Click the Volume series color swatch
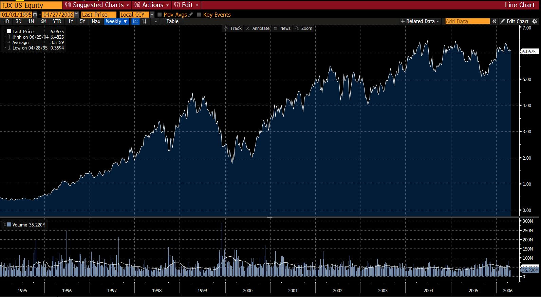 point(9,224)
